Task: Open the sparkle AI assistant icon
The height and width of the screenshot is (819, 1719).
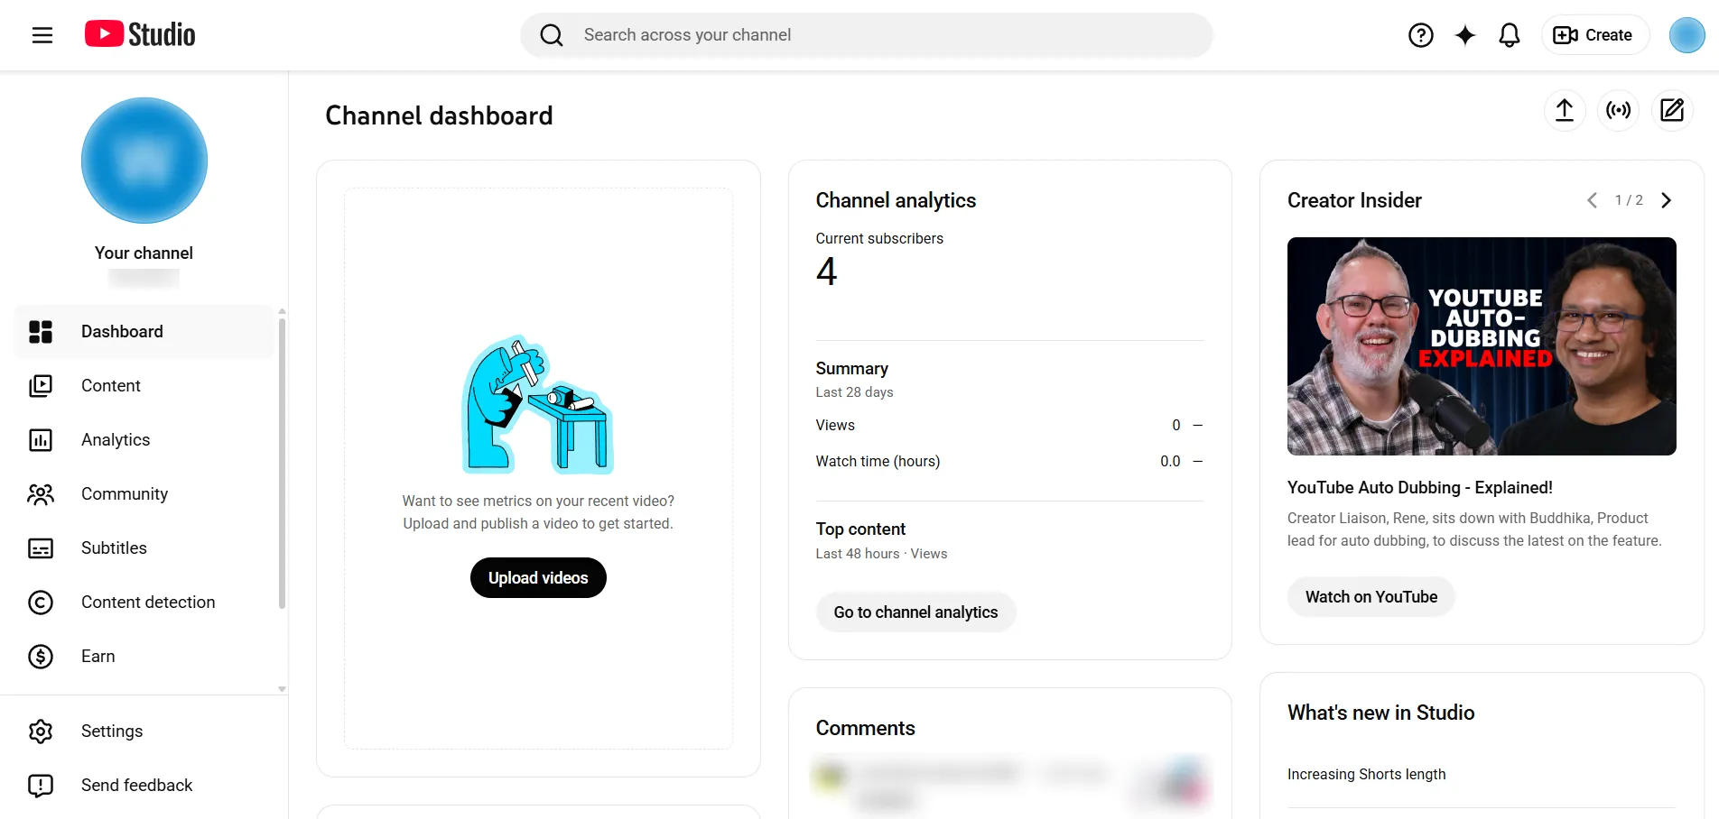Action: (1464, 35)
